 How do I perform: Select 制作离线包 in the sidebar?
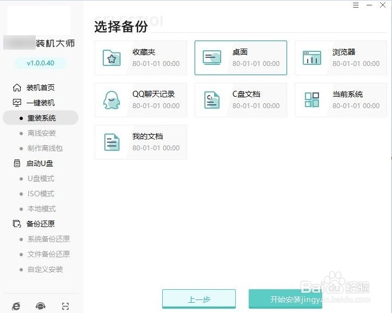coord(45,148)
